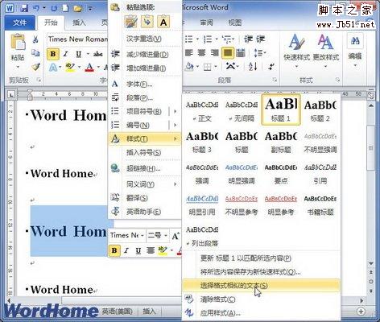Select 减少缩进量(D) in context menu
The height and width of the screenshot is (322, 380).
(145, 55)
